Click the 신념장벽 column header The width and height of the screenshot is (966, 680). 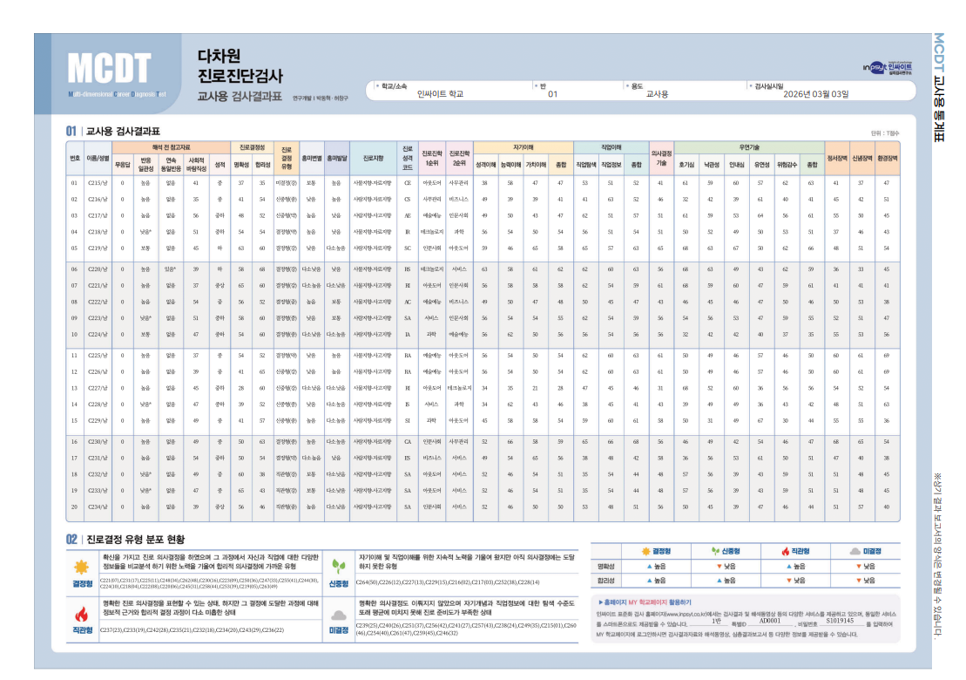coord(861,159)
